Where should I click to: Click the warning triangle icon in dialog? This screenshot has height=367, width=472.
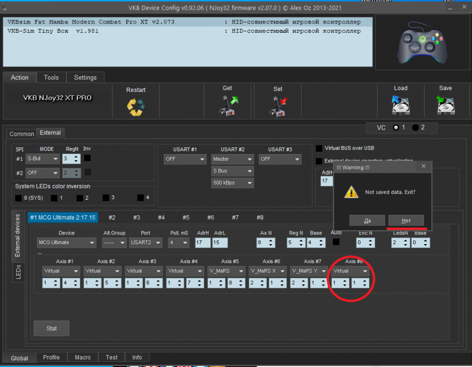pos(351,192)
